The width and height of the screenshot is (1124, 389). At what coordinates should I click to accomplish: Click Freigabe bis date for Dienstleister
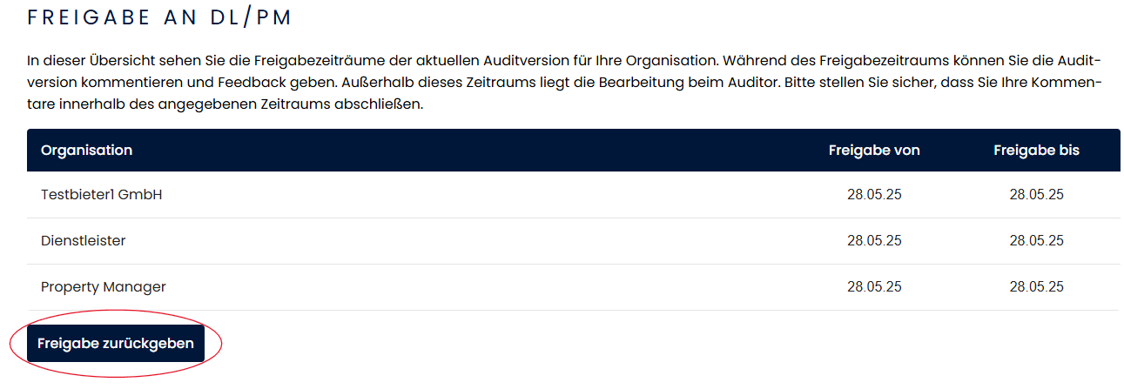click(x=1036, y=241)
